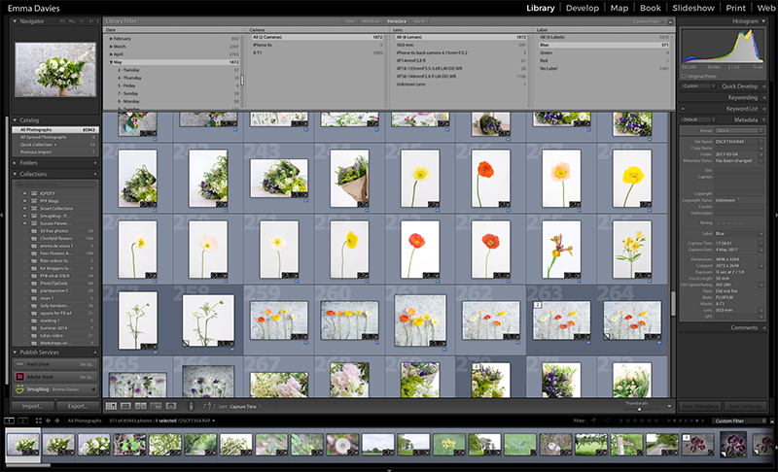Go forward with filmstrip right arrow
This screenshot has width=778, height=472.
click(57, 421)
